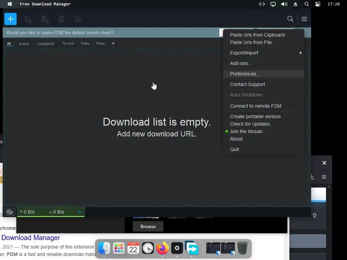Toggle the snail speed-limit mode icon

10,212
